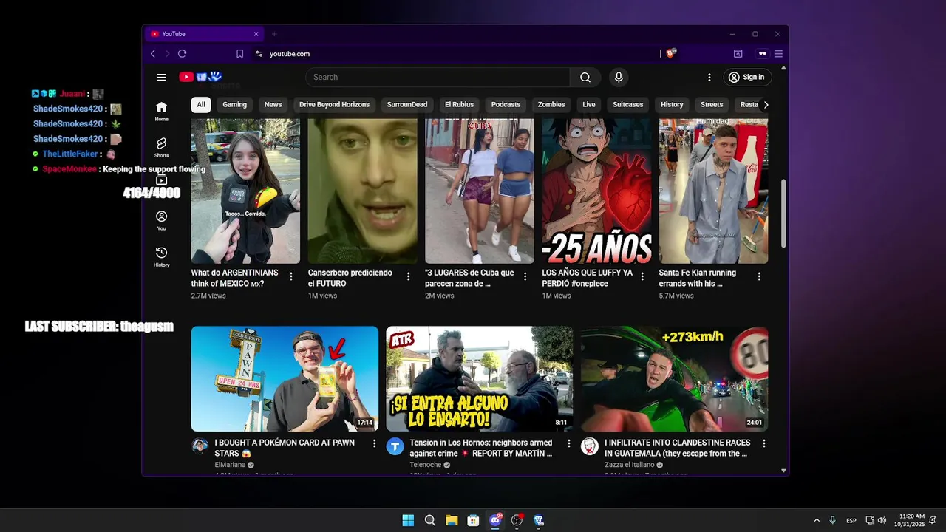Open LOS AÑOS QUE LUFFY short
This screenshot has height=532, width=946.
click(596, 191)
